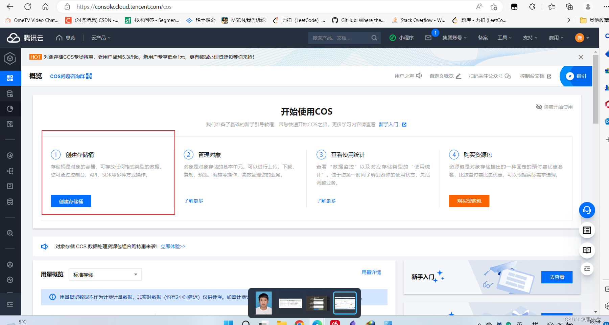Click the orange 购买资源包 button
The width and height of the screenshot is (609, 325).
(x=469, y=201)
